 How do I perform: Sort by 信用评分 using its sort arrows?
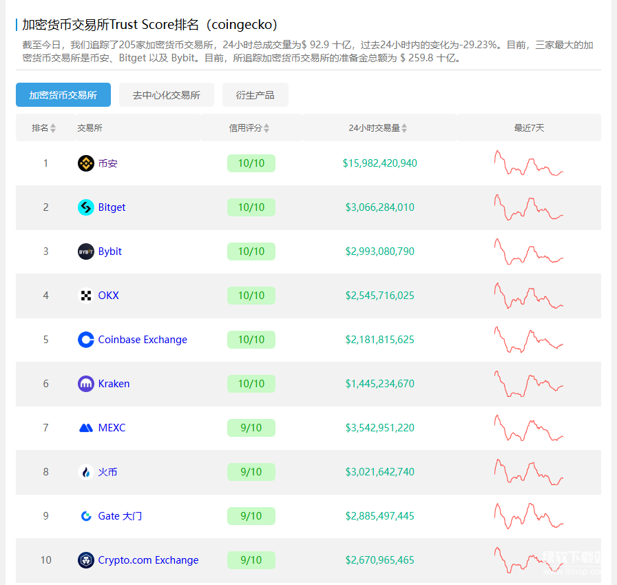coord(266,128)
